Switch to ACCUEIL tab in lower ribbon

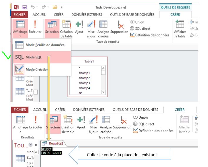click(40, 110)
